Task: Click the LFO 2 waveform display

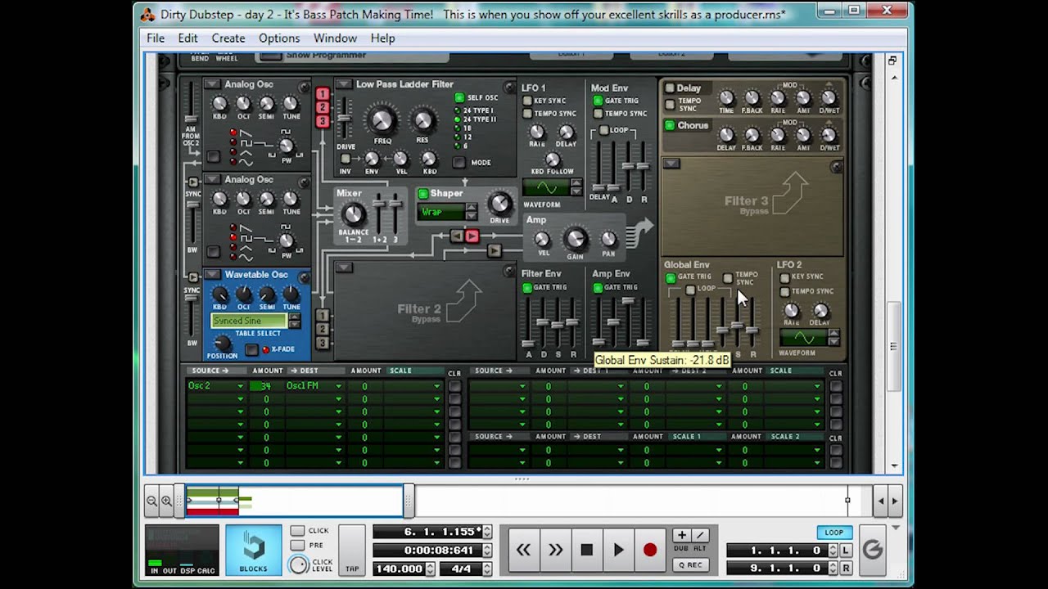Action: [x=803, y=338]
